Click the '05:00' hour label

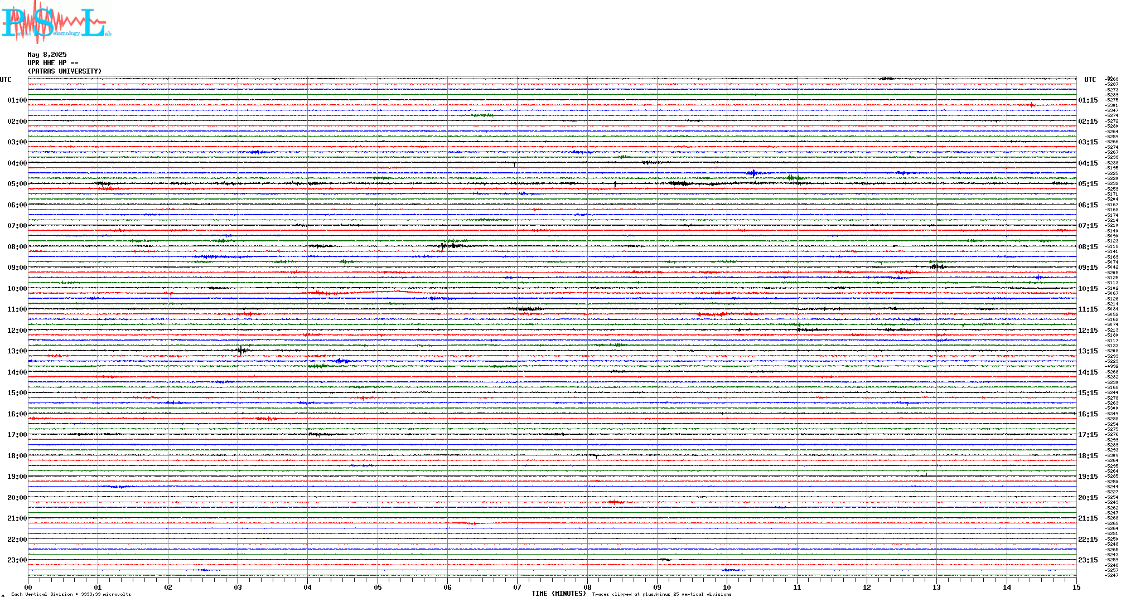(17, 184)
